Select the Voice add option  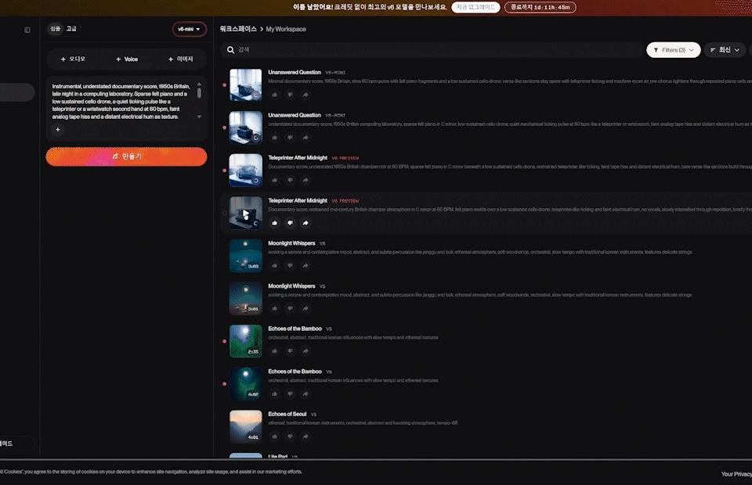127,59
